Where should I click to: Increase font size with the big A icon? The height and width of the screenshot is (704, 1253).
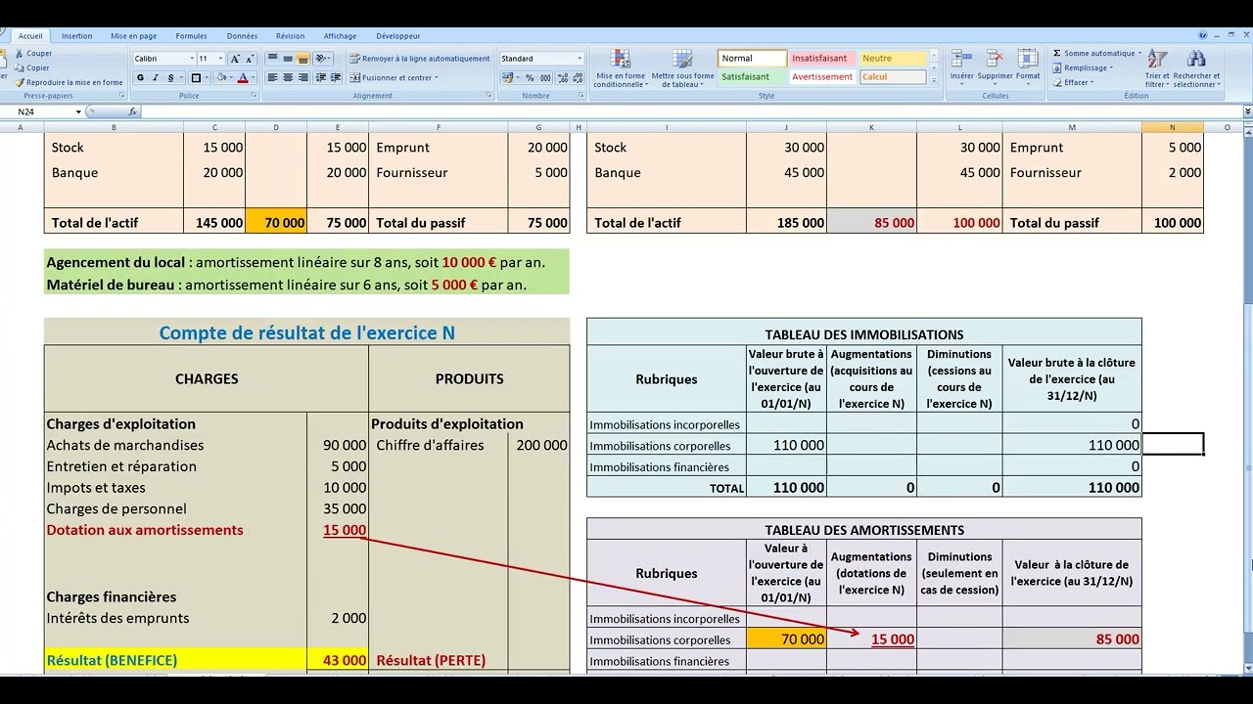[236, 59]
